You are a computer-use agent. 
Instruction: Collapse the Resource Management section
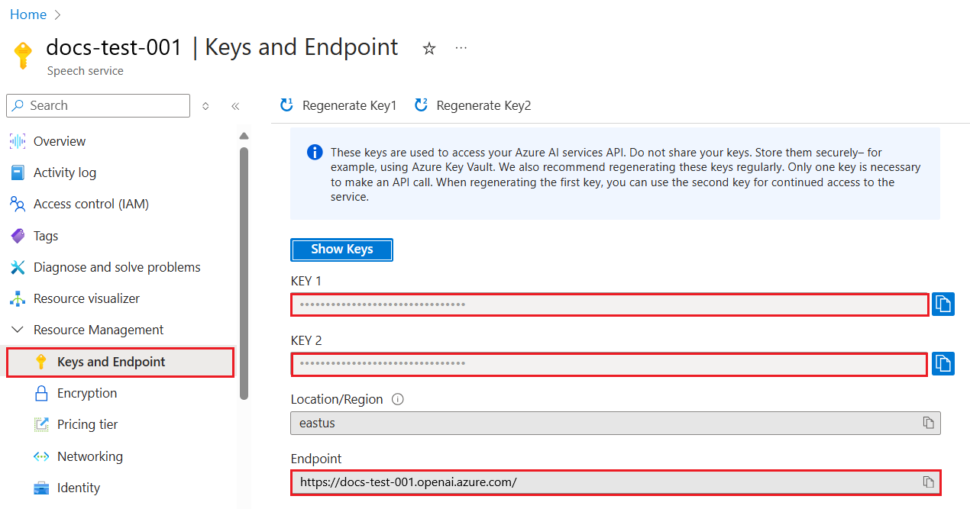[18, 329]
